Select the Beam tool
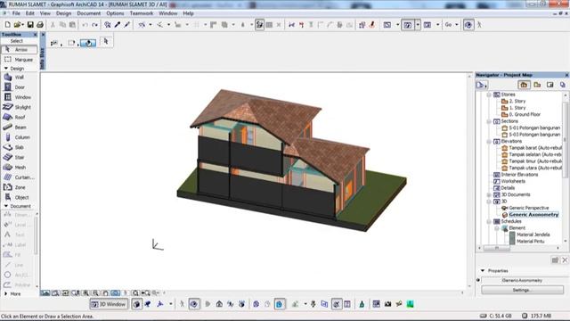The height and width of the screenshot is (321, 570). point(19,127)
